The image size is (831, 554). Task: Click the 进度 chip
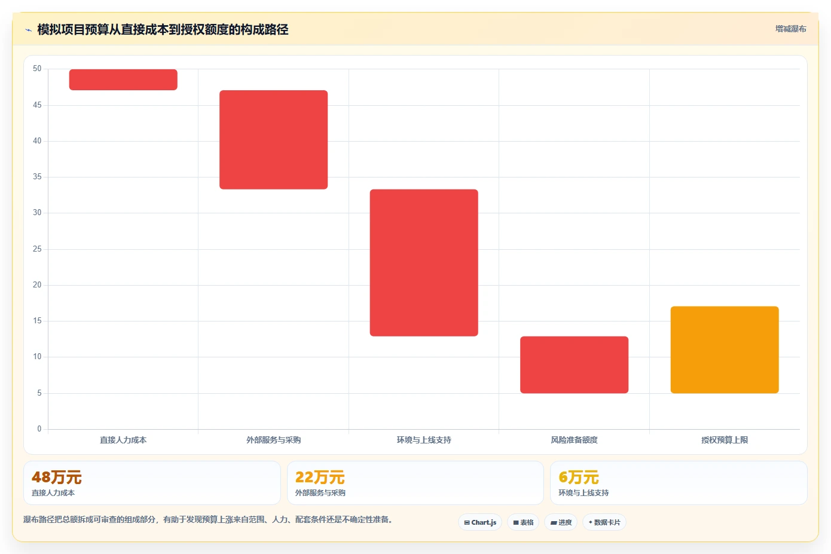561,522
